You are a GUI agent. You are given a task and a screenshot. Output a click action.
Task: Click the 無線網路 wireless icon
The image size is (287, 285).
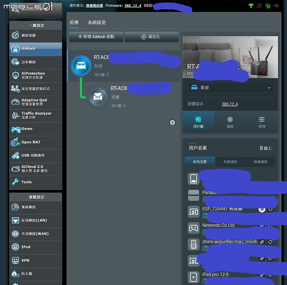15,207
